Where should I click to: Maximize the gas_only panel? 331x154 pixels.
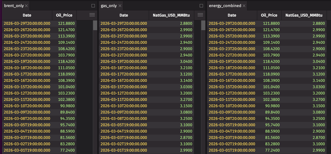tap(201, 6)
